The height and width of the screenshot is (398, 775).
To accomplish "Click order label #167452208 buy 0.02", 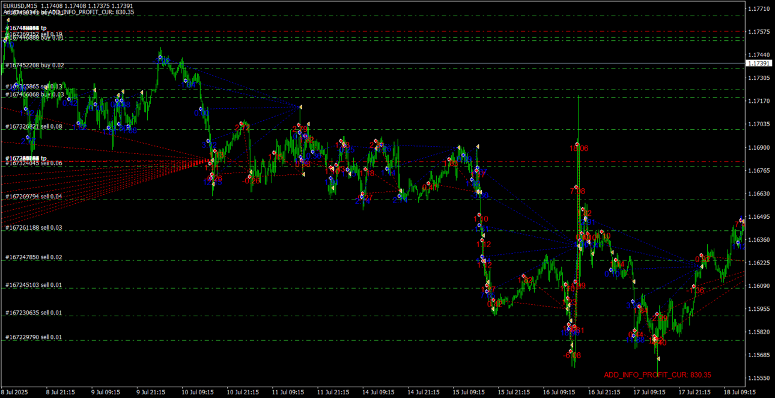I will (x=35, y=66).
